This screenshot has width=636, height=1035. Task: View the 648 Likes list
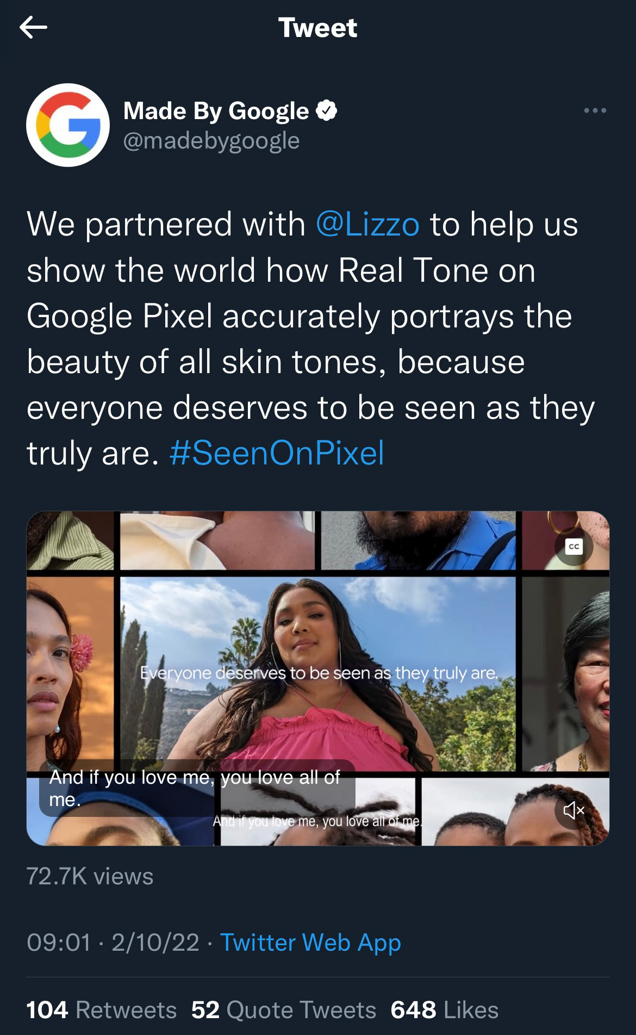pyautogui.click(x=445, y=1010)
